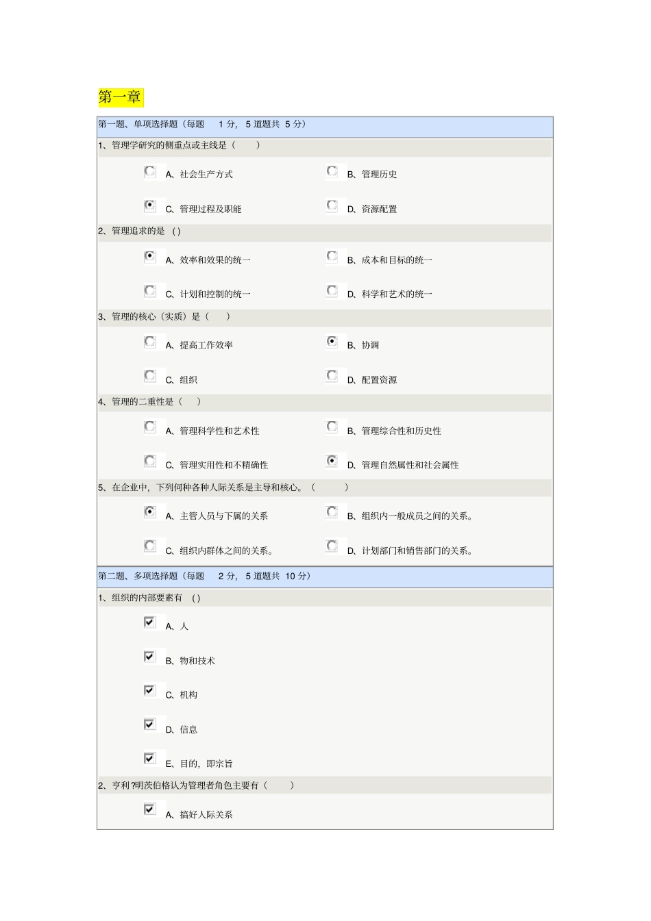Pick C 管理实用性和不精确性

click(150, 461)
